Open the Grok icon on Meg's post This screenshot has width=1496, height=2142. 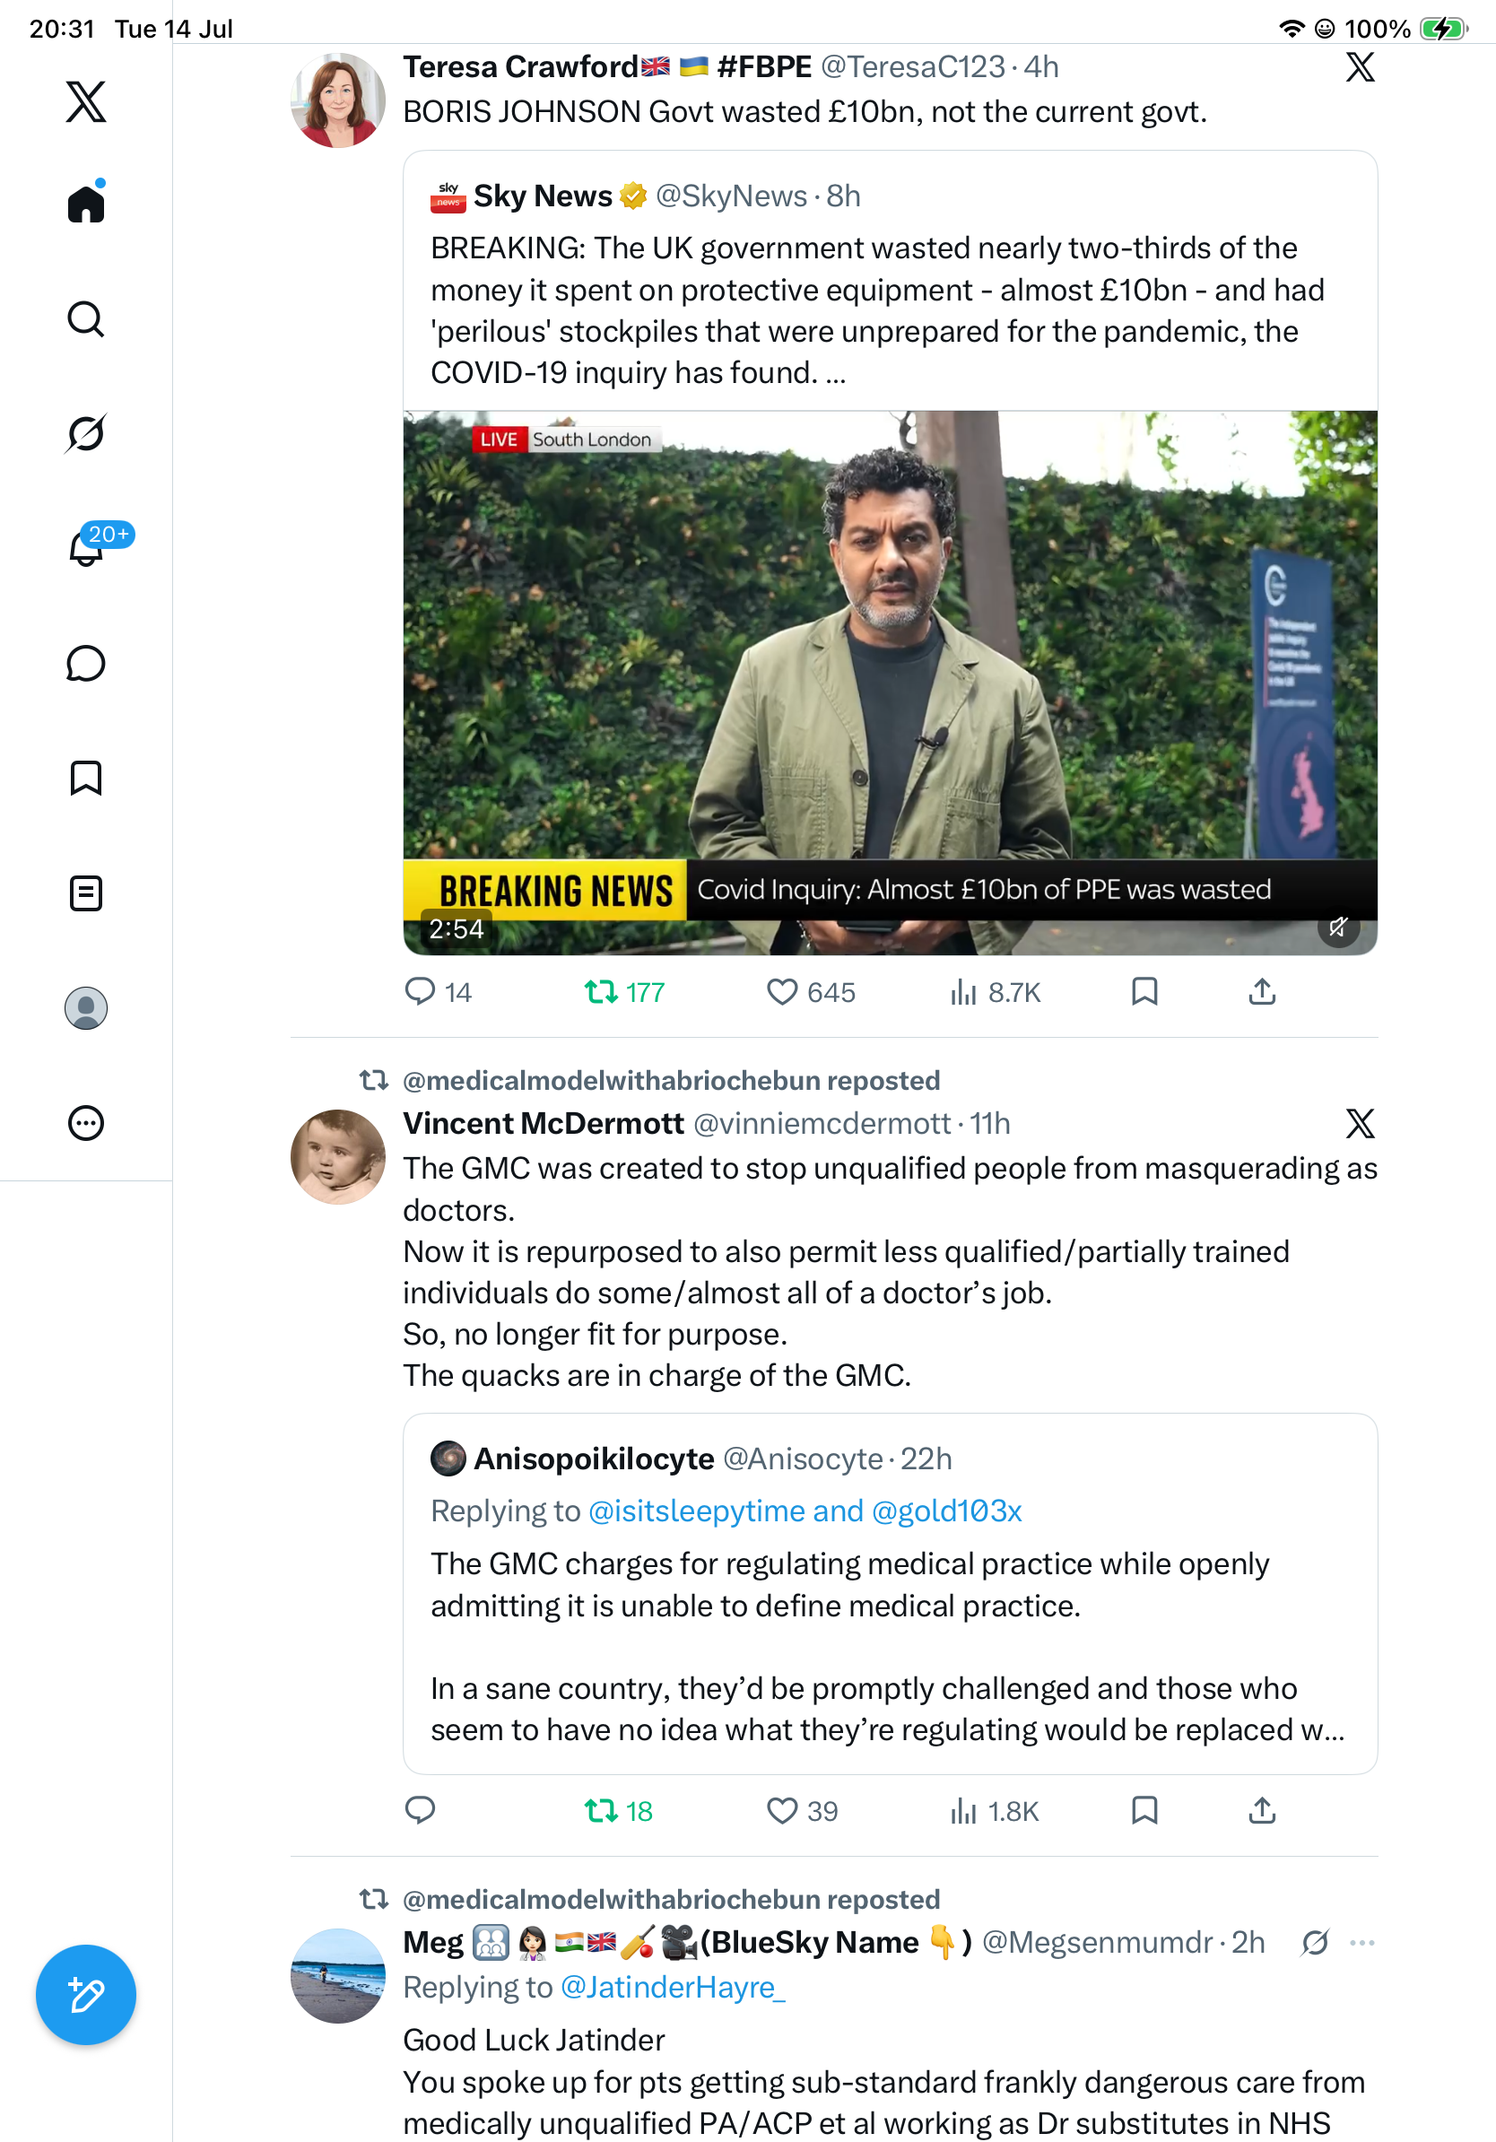pos(1315,1942)
